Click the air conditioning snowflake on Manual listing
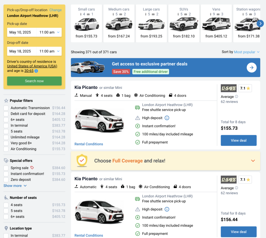Viewport: 266px width, 238px height. point(136,95)
